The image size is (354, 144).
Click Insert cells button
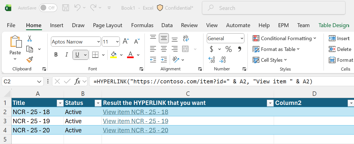(x=339, y=38)
